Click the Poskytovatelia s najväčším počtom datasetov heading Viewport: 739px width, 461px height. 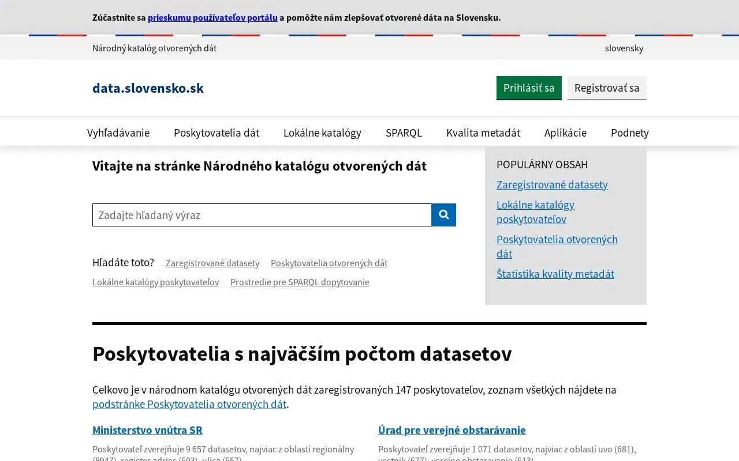(x=302, y=354)
